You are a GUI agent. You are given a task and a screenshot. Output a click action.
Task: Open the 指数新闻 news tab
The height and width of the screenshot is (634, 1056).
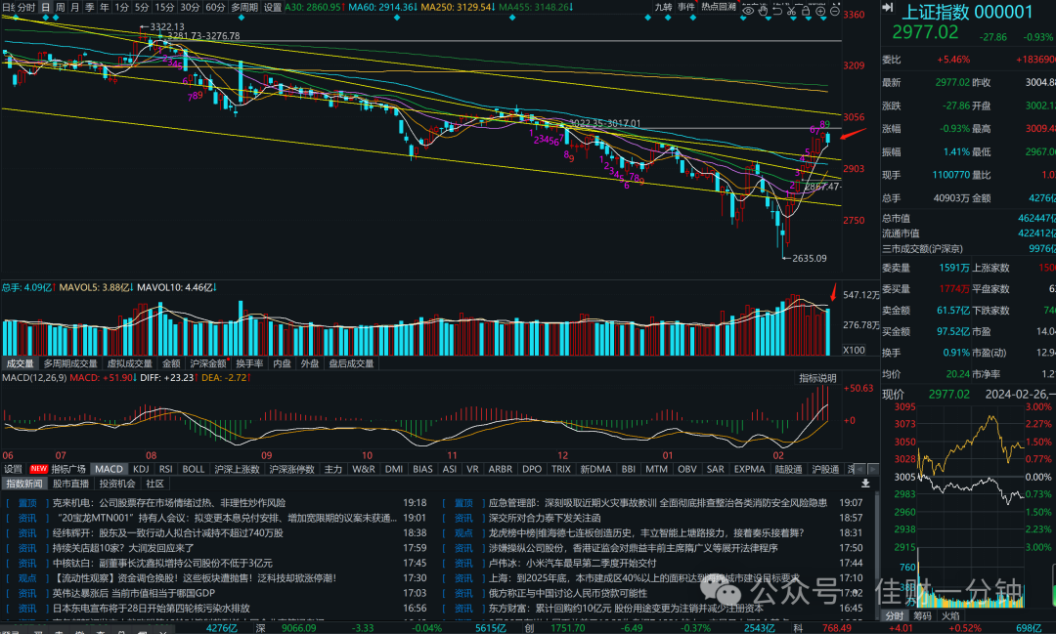pos(23,484)
